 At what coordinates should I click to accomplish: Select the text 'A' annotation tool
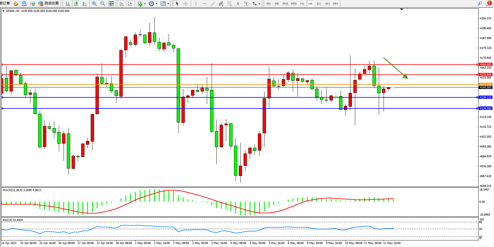pyautogui.click(x=238, y=4)
